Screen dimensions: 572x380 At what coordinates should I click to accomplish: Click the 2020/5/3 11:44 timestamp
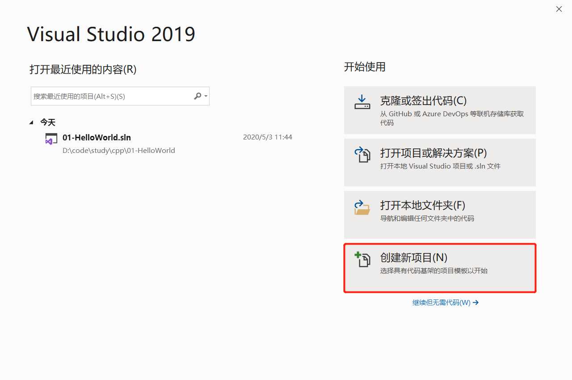[x=268, y=137]
